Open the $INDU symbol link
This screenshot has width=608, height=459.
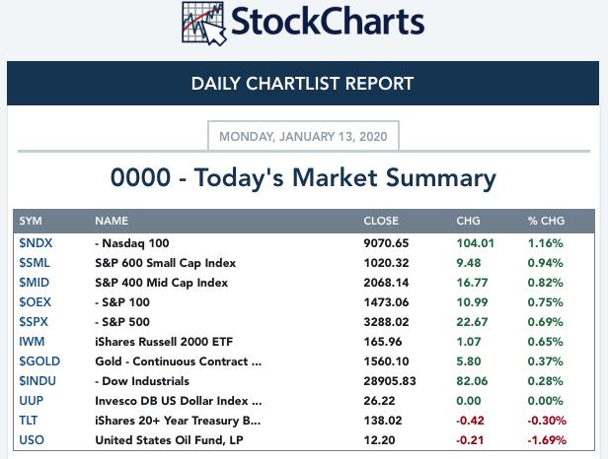click(x=38, y=381)
